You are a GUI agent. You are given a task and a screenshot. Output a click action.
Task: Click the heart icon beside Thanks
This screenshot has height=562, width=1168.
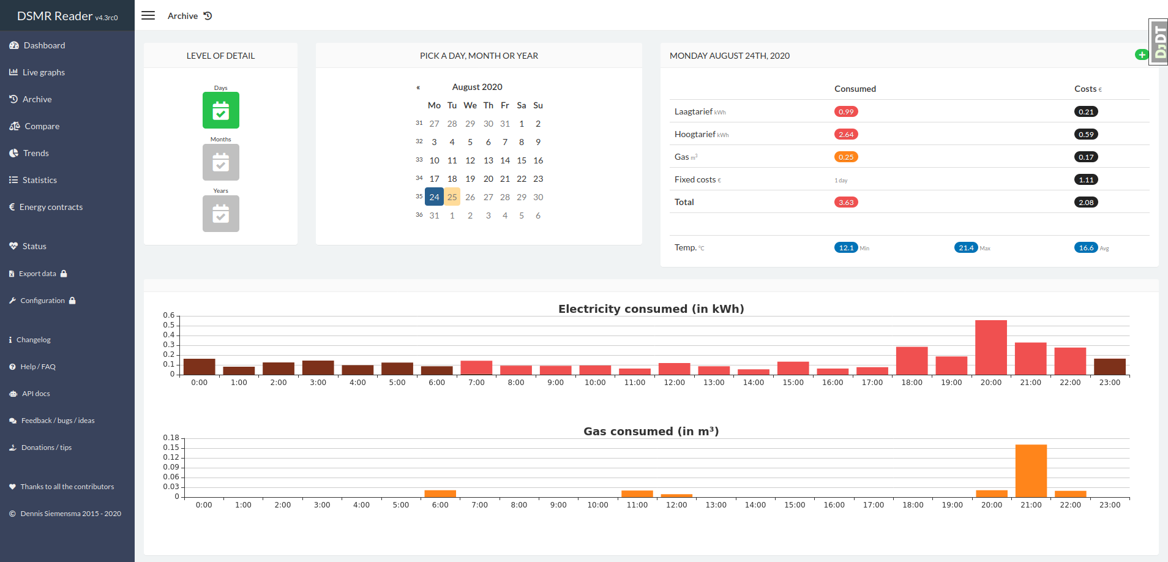click(x=12, y=487)
